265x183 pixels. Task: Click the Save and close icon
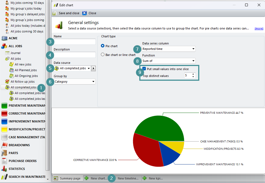(x=55, y=13)
